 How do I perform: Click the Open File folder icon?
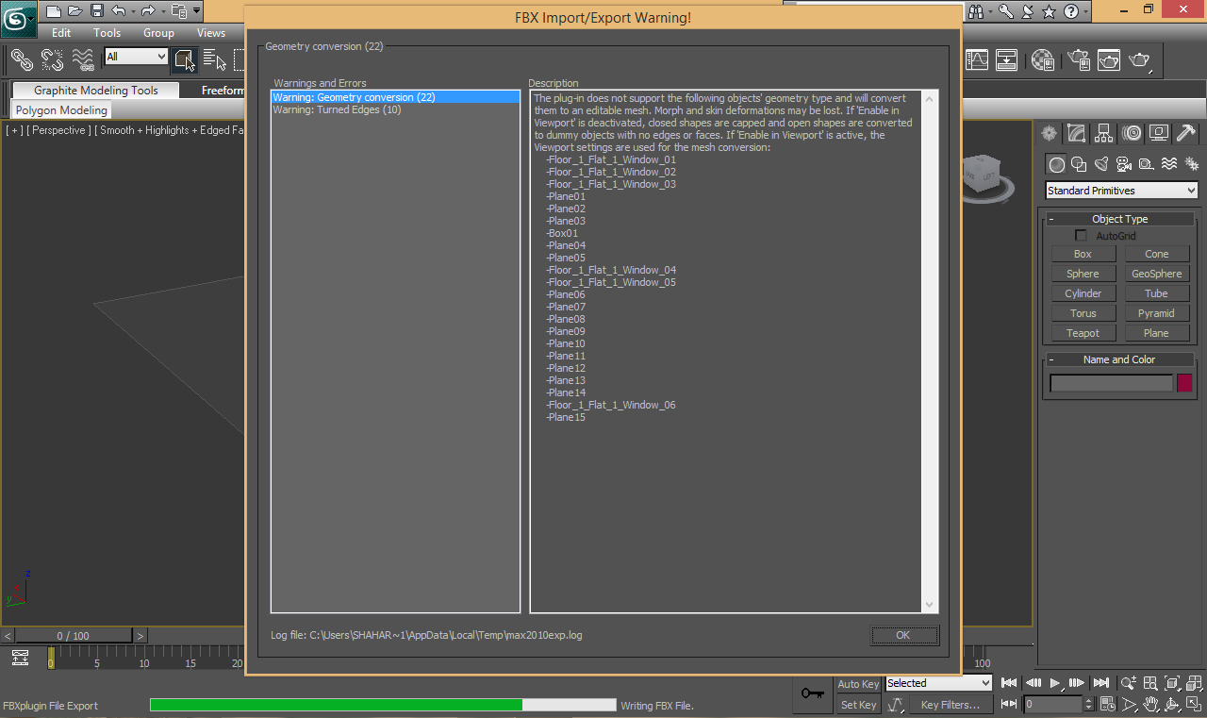pyautogui.click(x=74, y=11)
